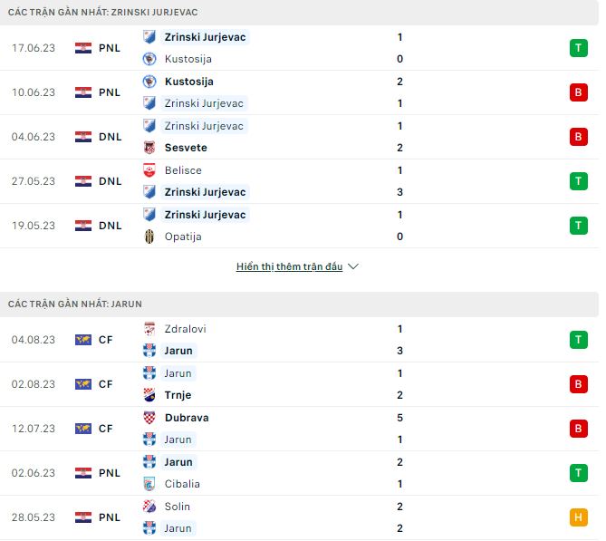
Task: Click the Opatija team crest icon
Action: click(149, 237)
